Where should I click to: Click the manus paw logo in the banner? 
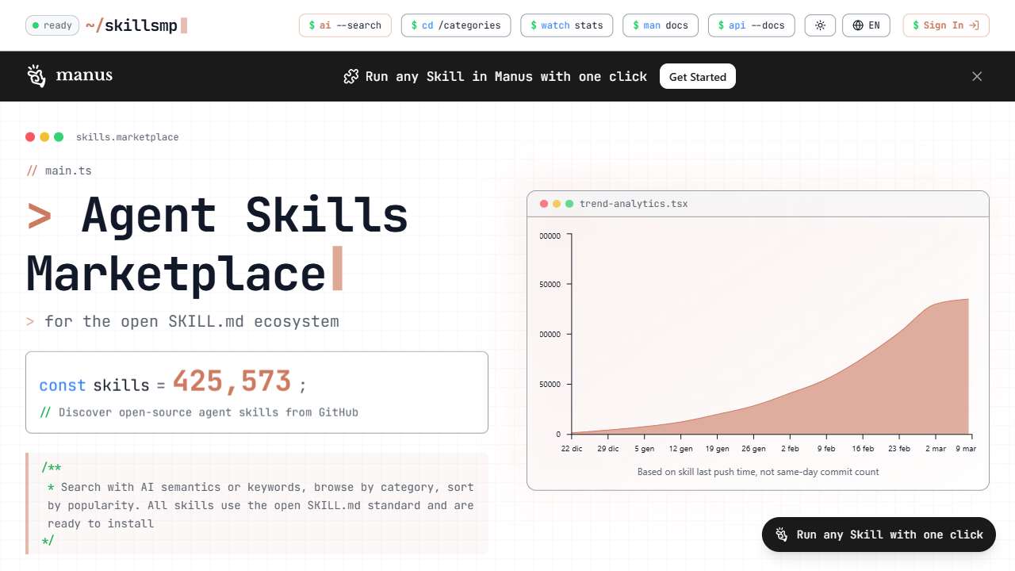(36, 76)
